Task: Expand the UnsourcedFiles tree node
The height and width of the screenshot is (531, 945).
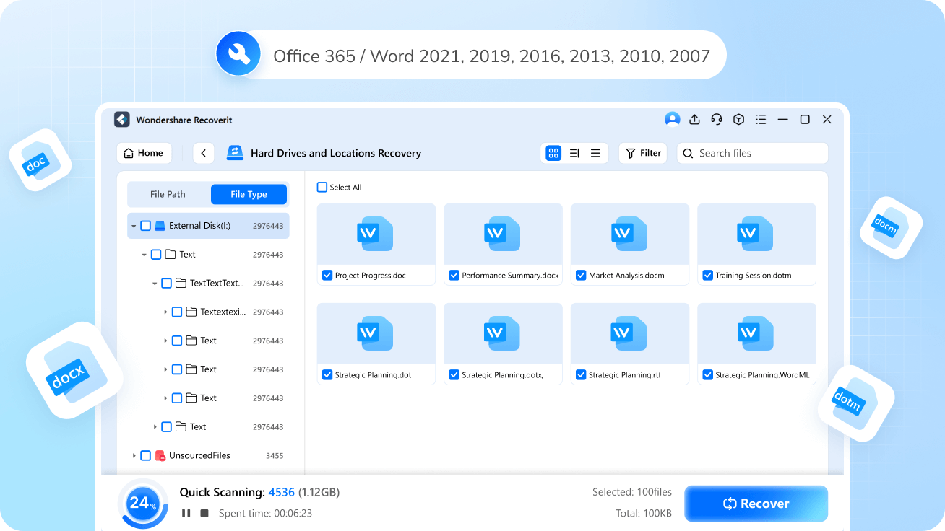Action: [x=134, y=456]
